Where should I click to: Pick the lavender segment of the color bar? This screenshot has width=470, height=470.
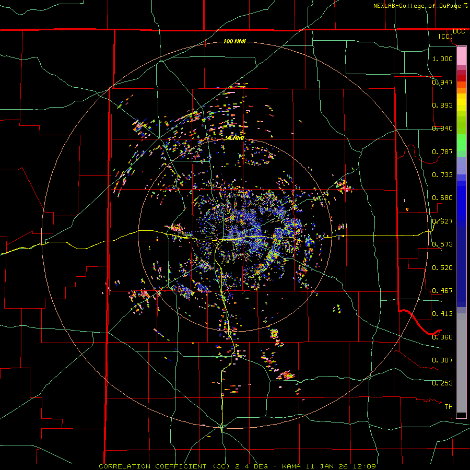tap(461, 166)
